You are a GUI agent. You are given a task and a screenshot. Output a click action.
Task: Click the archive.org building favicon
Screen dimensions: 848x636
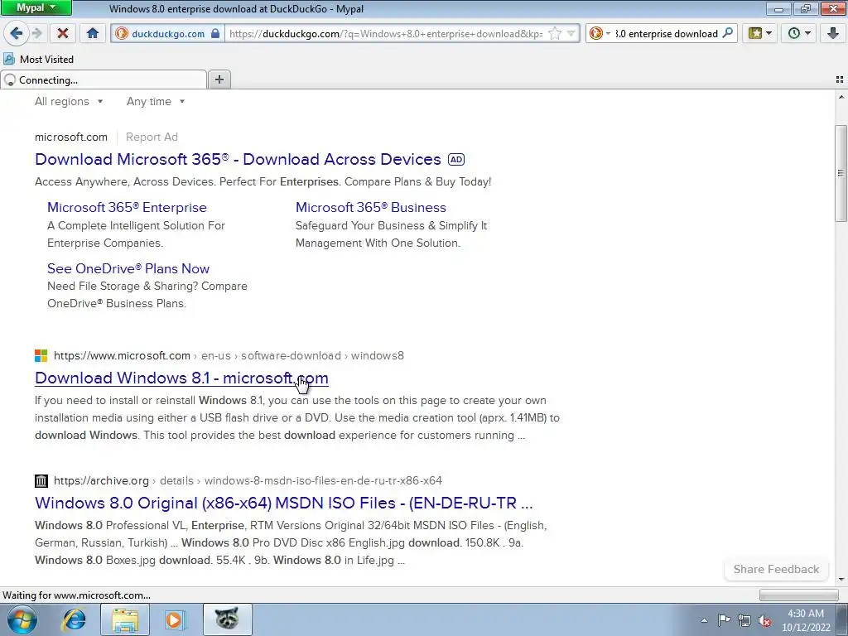coord(41,481)
